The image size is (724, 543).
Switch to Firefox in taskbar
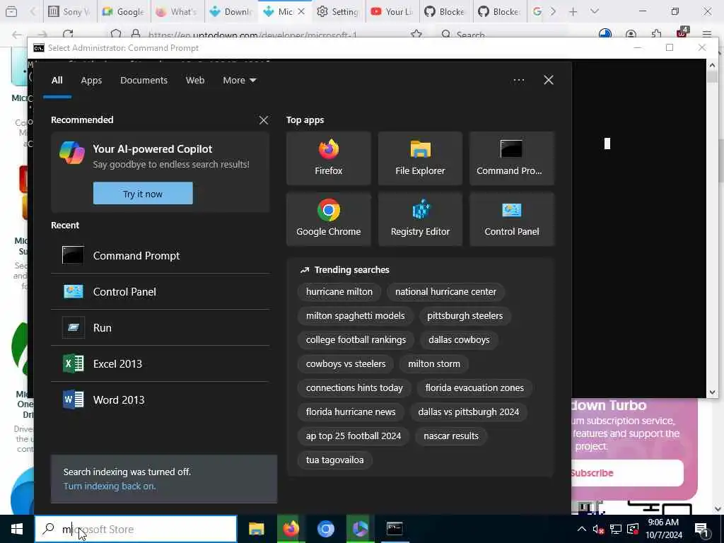point(291,529)
